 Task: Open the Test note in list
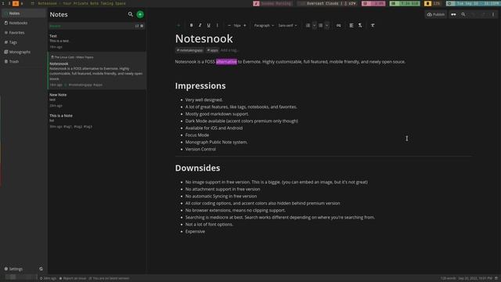(97, 42)
